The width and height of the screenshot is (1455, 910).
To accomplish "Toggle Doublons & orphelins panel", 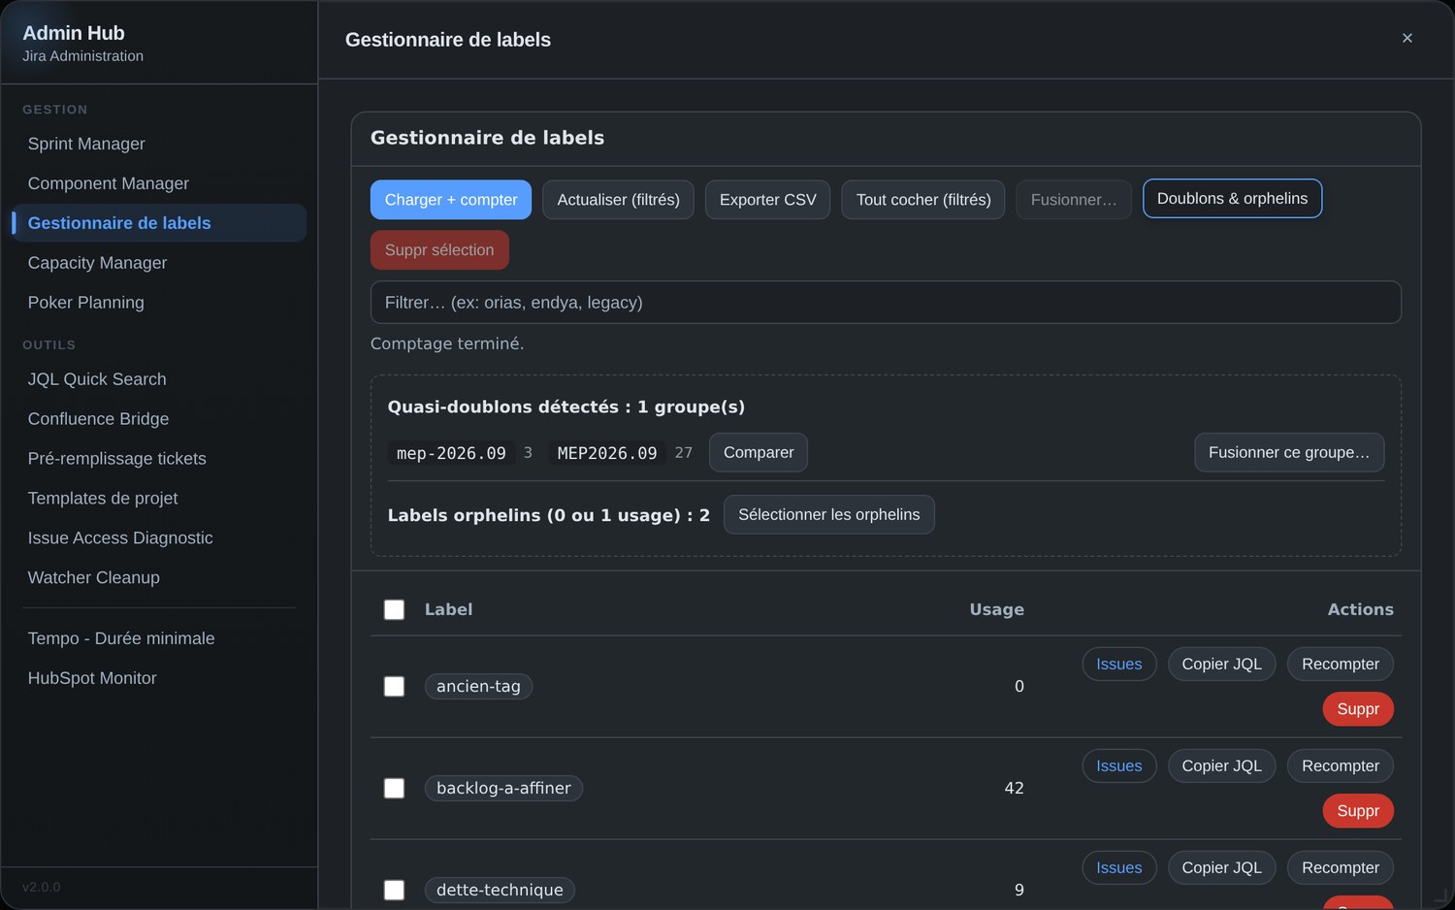I will 1232,199.
